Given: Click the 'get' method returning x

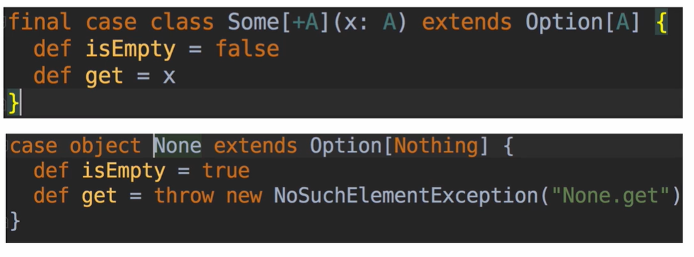Looking at the screenshot, I should pos(104,76).
